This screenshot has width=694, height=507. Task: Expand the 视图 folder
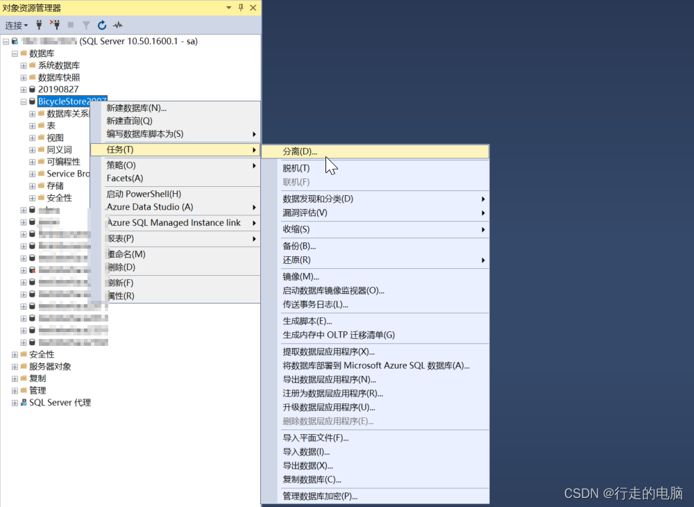click(x=33, y=138)
